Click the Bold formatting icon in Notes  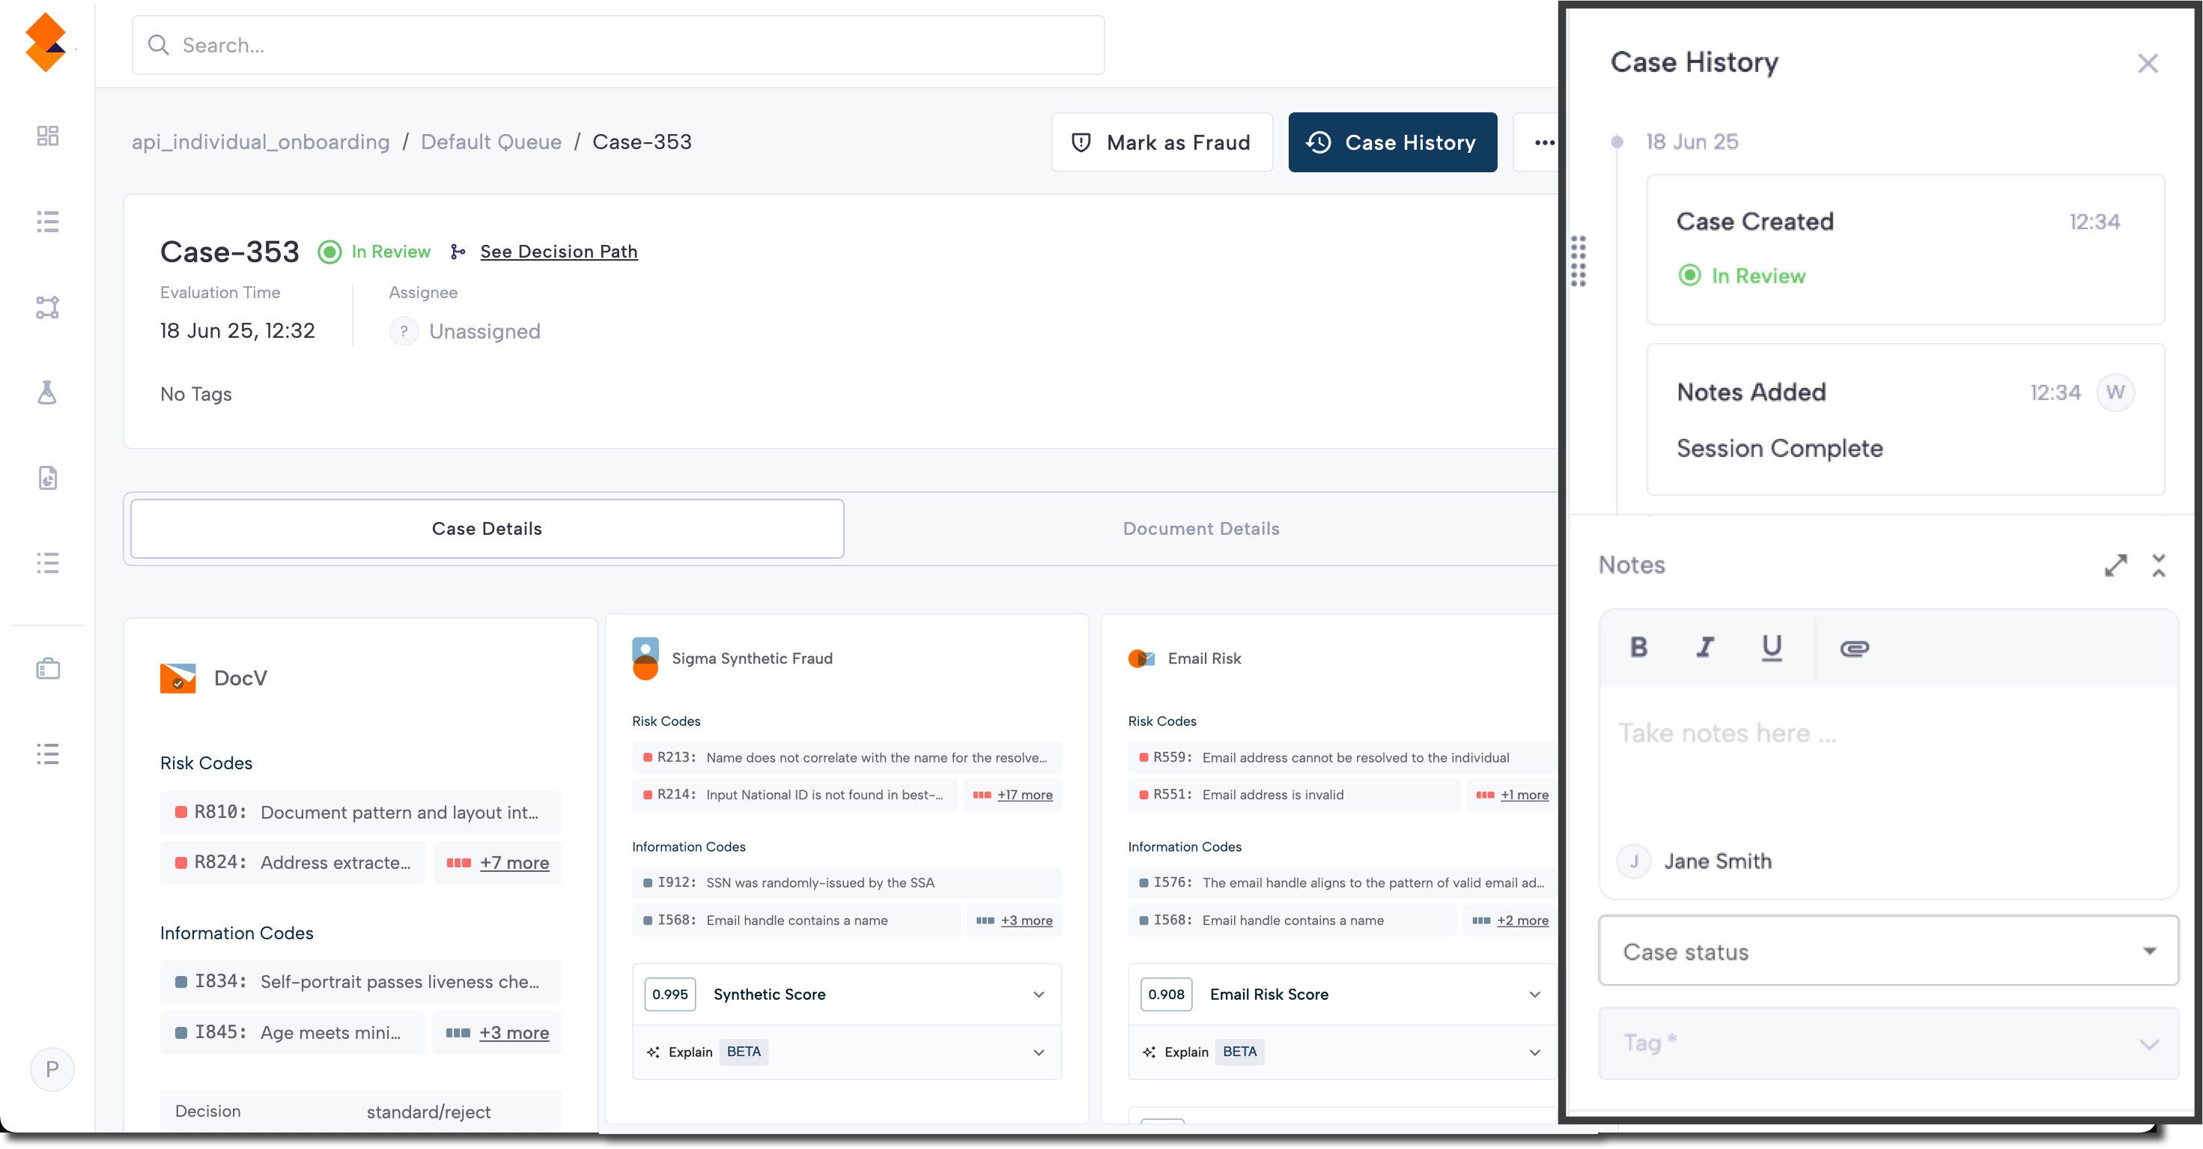[x=1638, y=648]
